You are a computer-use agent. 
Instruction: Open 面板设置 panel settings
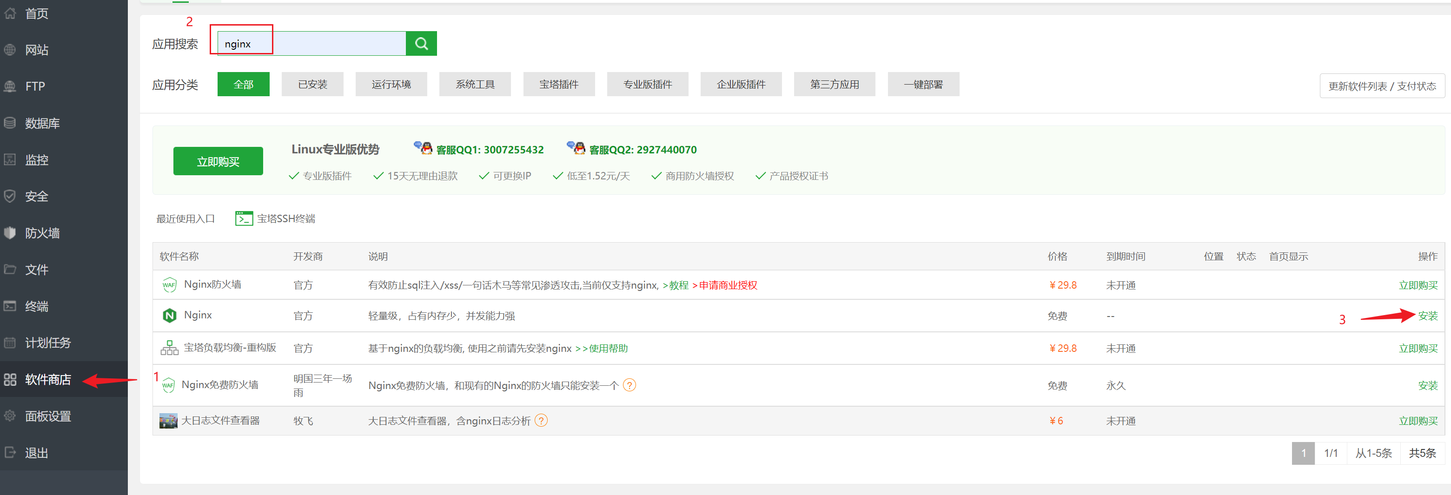click(47, 416)
